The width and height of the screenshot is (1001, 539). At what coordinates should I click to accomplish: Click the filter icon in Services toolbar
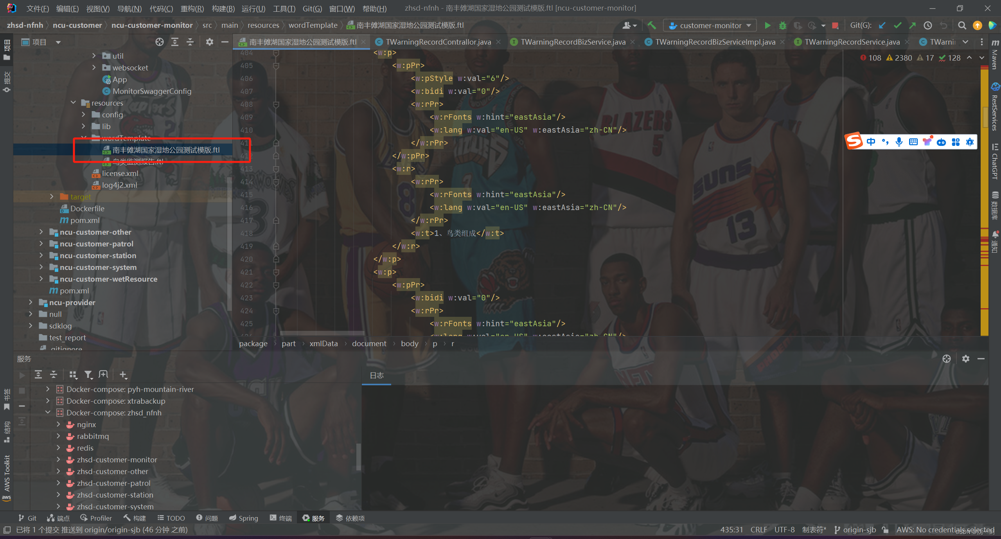[88, 375]
